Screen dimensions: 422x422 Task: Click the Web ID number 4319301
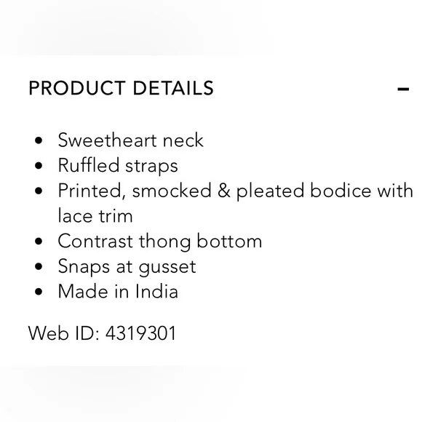(x=140, y=333)
